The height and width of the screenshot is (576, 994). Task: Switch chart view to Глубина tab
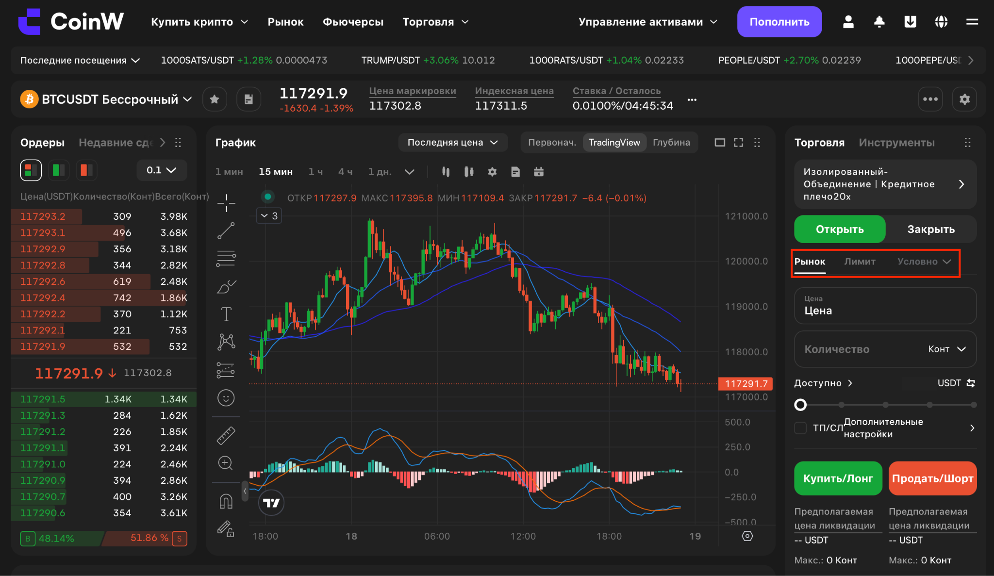point(671,142)
